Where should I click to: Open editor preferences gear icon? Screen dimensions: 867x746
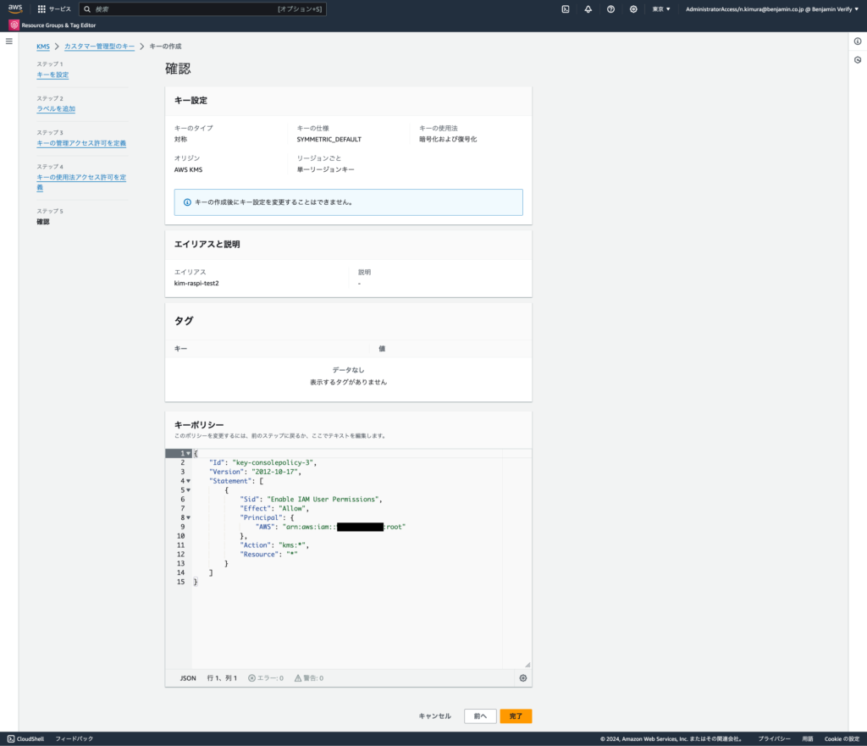pos(523,678)
